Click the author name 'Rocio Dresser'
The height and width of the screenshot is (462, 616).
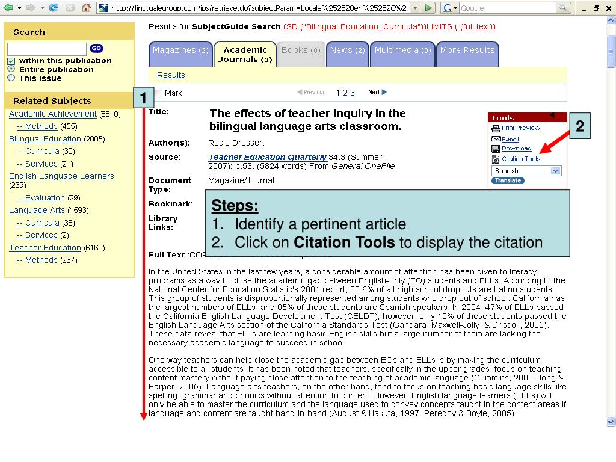[x=236, y=143]
